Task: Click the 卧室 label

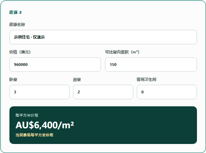Action: (13, 80)
